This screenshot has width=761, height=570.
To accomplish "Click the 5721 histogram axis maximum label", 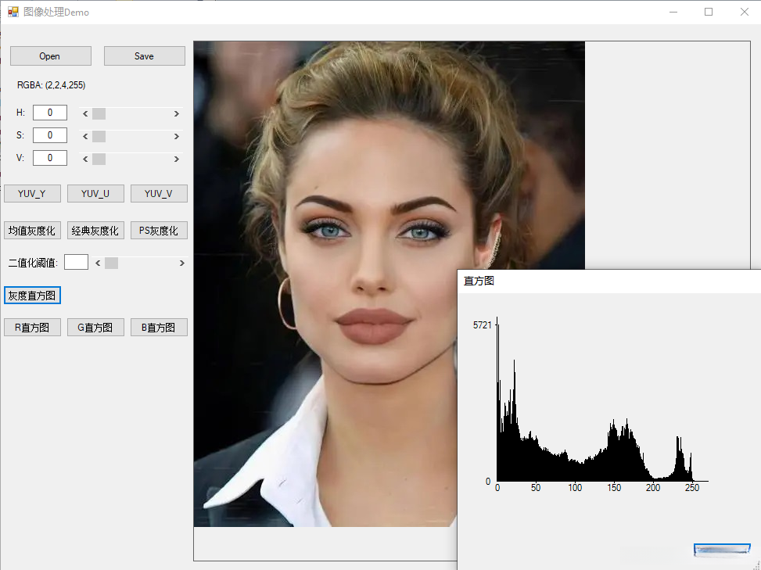I will click(x=483, y=325).
